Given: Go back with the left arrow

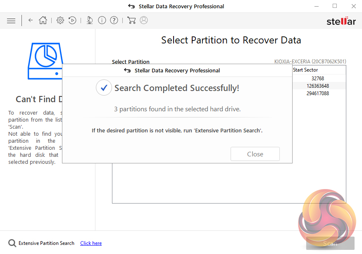Looking at the screenshot, I should (31, 20).
